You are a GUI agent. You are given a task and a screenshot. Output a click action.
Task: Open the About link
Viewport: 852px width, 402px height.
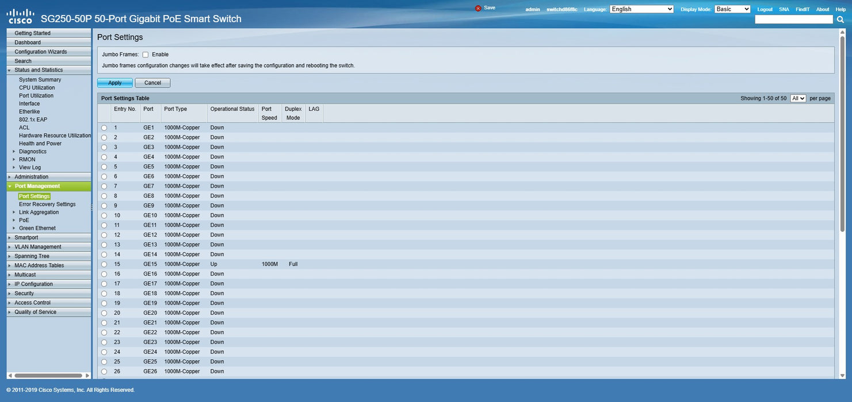[823, 9]
